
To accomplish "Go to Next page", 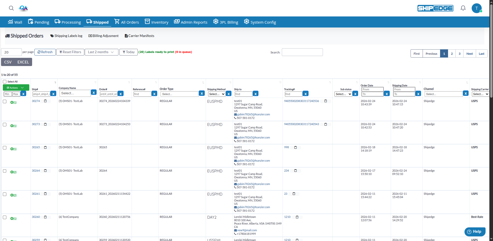I will 470,54.
